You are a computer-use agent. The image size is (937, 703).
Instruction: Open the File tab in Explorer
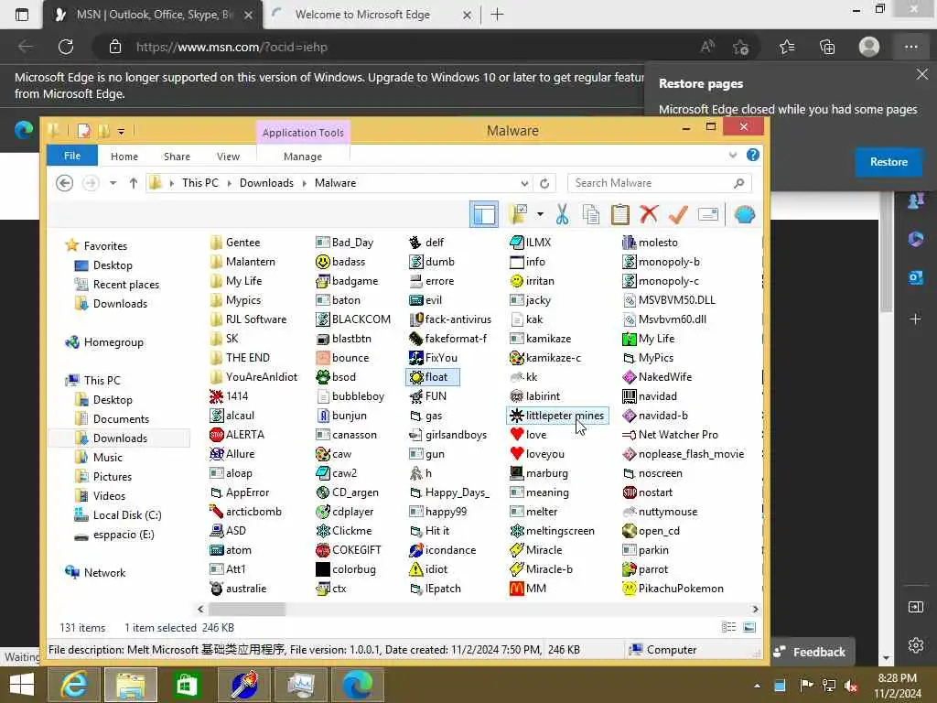72,156
